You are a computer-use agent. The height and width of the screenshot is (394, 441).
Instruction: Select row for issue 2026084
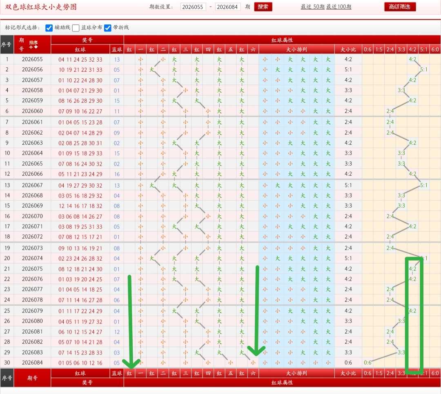[x=220, y=363]
